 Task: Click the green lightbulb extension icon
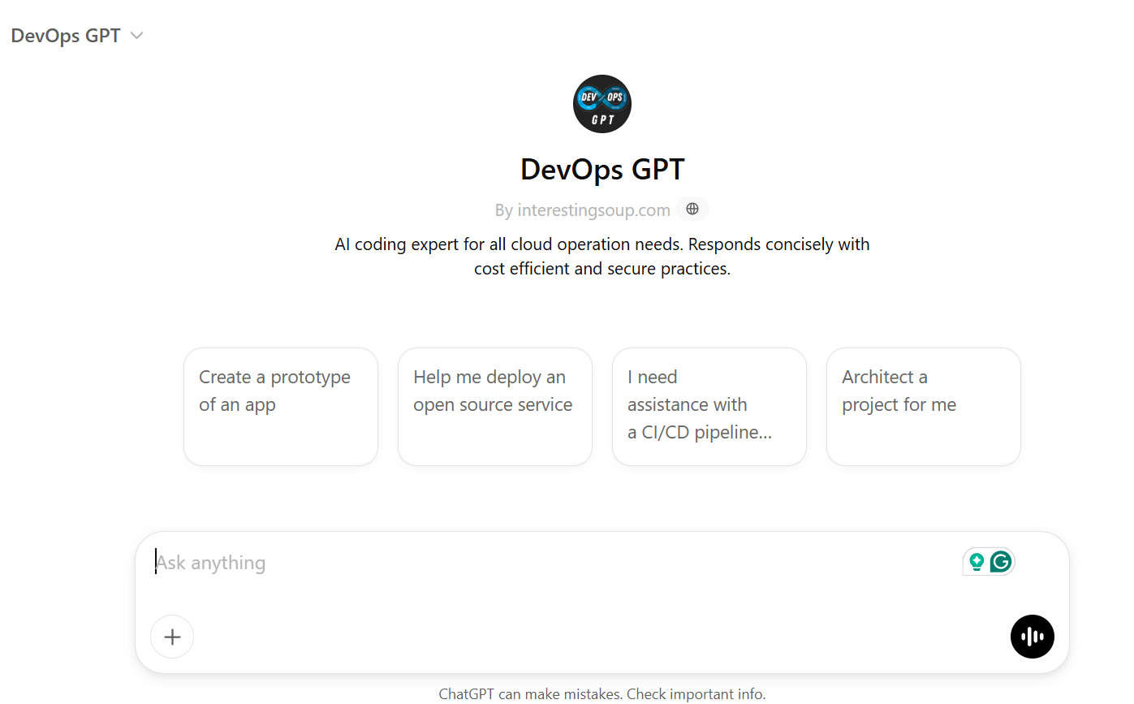pos(977,562)
